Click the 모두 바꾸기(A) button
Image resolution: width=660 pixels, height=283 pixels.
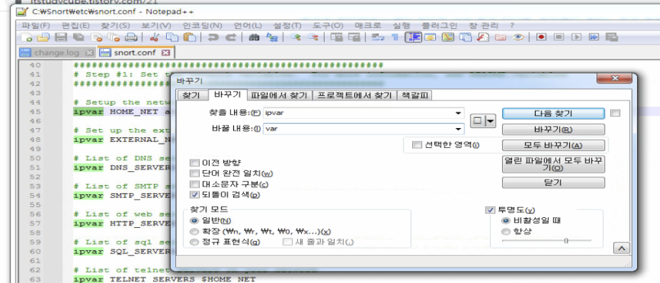554,146
